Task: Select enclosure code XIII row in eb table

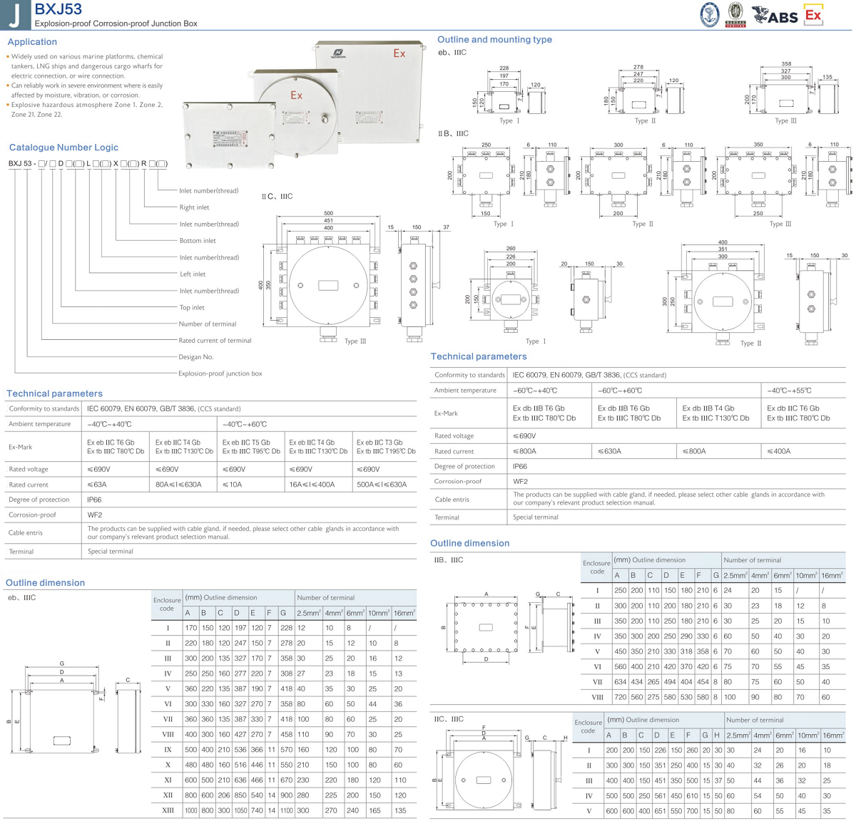Action: [168, 810]
